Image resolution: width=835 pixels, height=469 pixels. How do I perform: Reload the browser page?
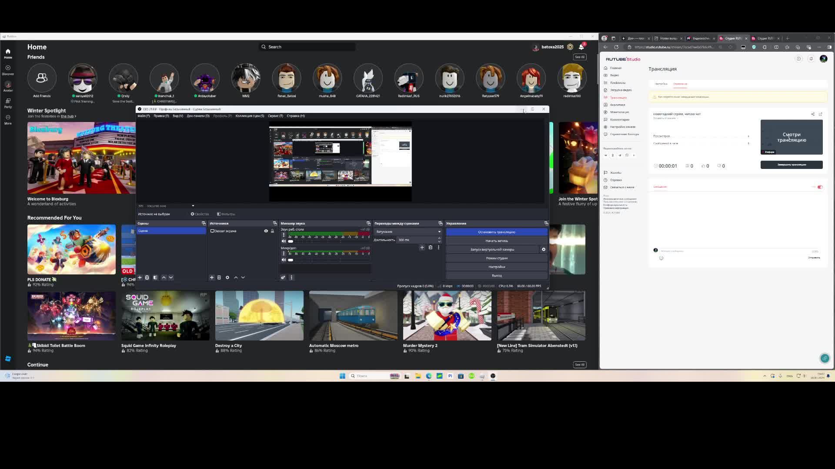tap(616, 47)
